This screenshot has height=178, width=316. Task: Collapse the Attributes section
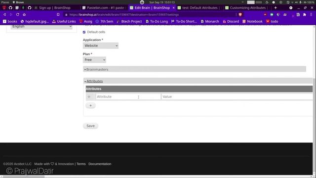pos(94,81)
